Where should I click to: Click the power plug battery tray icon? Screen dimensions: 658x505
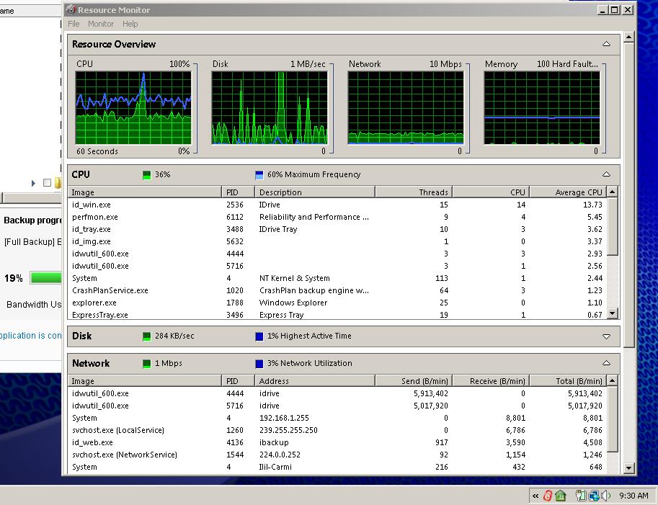580,496
